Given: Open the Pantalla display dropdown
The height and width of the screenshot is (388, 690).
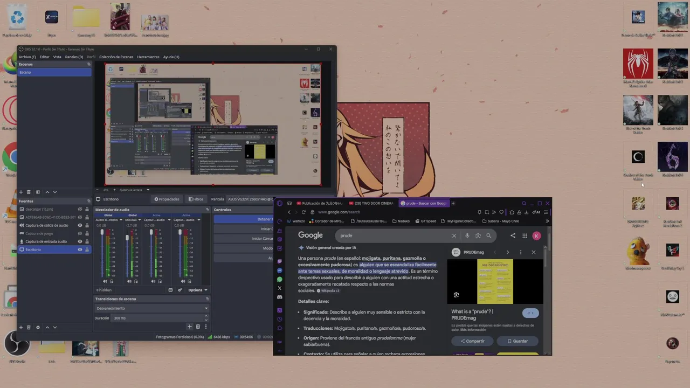Looking at the screenshot, I should point(250,199).
